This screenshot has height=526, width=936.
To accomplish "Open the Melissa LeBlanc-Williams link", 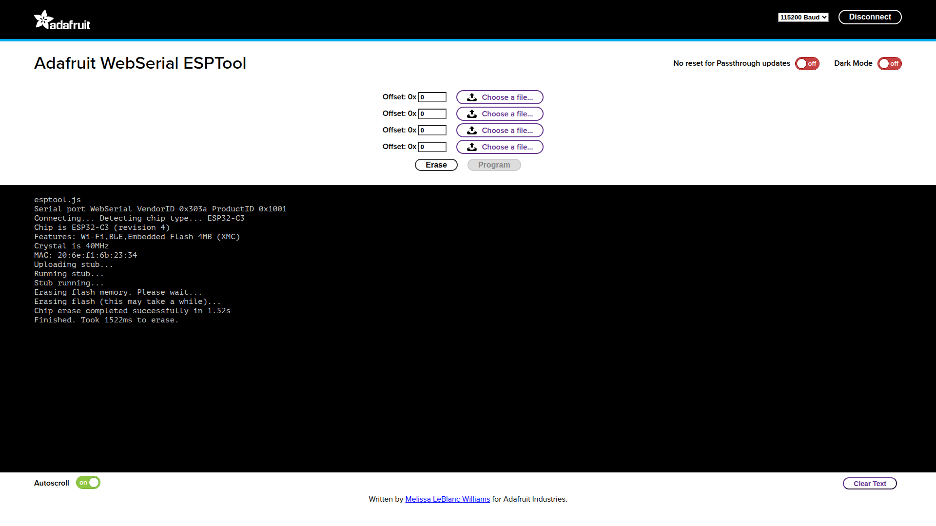I will (448, 499).
